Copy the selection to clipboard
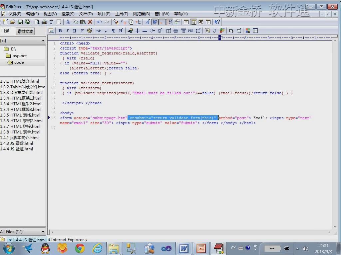 pos(75,22)
